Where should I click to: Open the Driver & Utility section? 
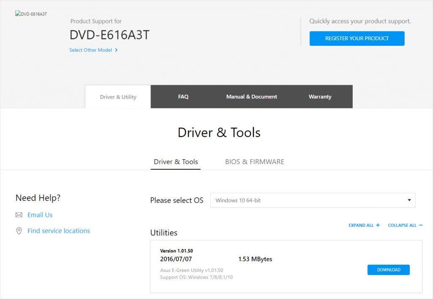[118, 97]
